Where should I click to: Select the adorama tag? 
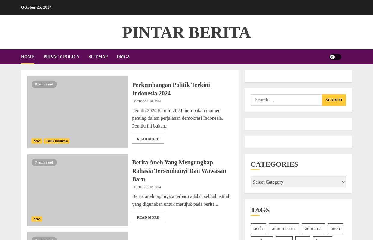[313, 229]
